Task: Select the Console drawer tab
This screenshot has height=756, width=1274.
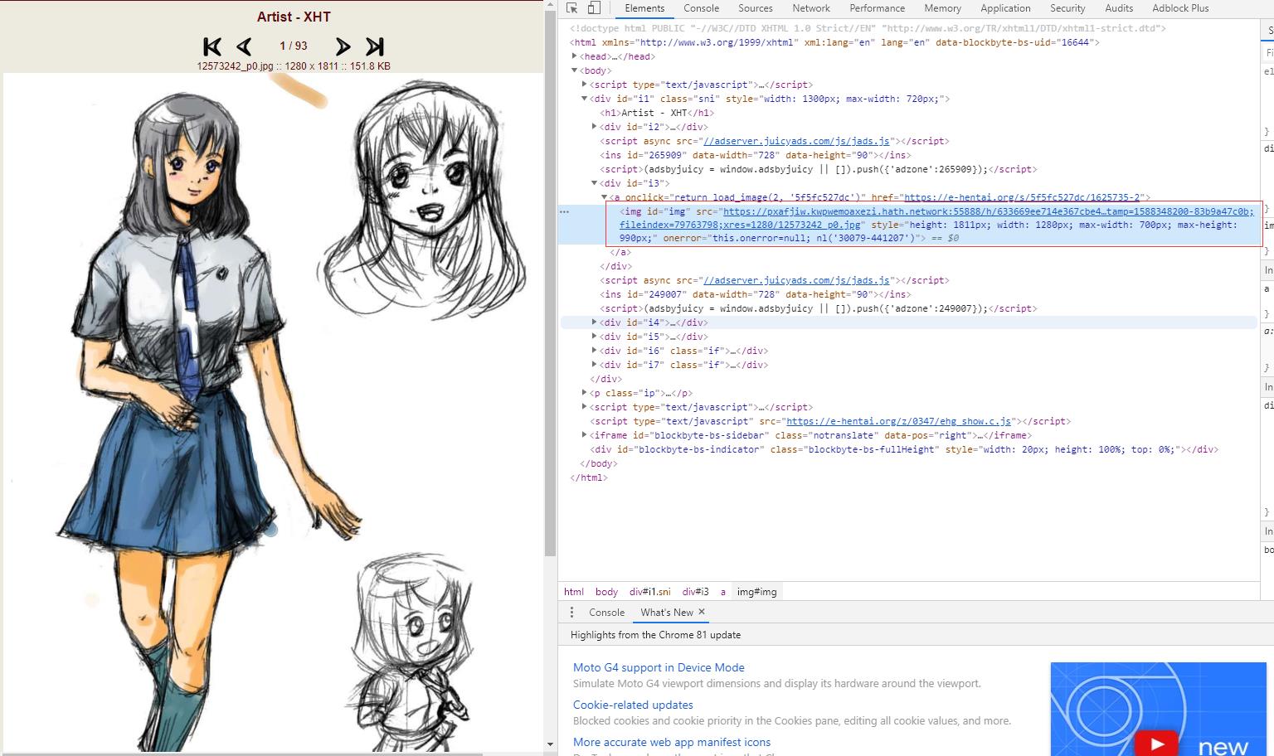Action: point(606,613)
